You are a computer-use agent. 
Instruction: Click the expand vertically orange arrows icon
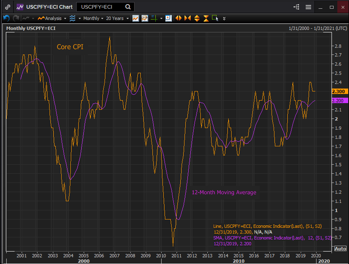[197, 18]
